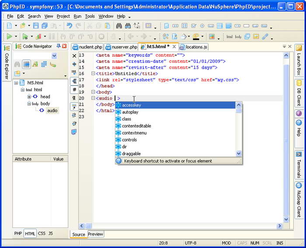
Task: Switch to the Preview view tab
Action: click(x=95, y=234)
